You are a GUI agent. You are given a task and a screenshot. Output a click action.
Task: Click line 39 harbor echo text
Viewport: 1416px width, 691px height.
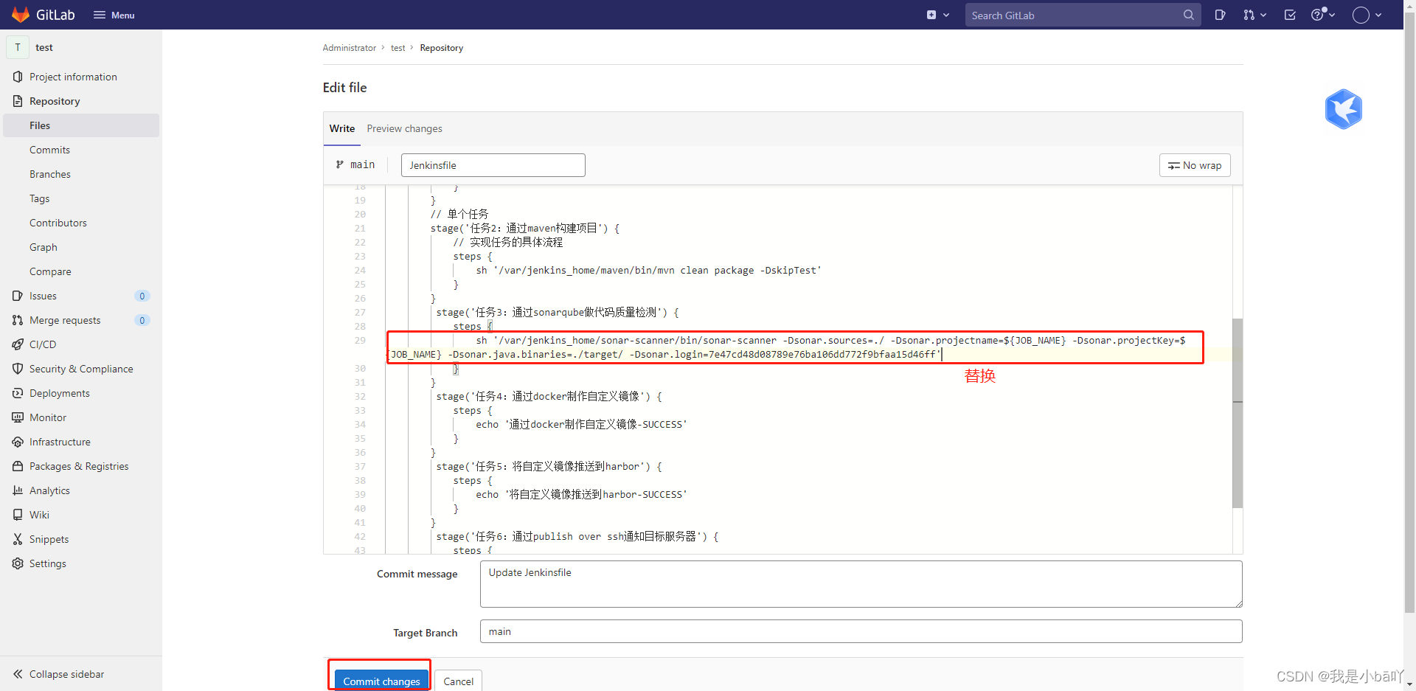581,495
